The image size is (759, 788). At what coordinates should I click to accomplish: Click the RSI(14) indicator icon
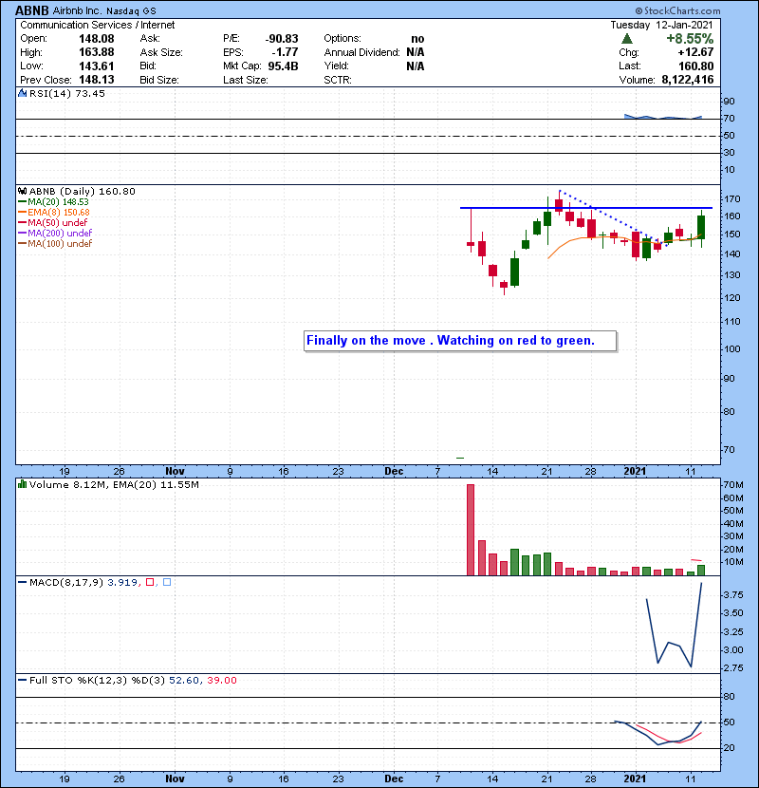coord(22,93)
